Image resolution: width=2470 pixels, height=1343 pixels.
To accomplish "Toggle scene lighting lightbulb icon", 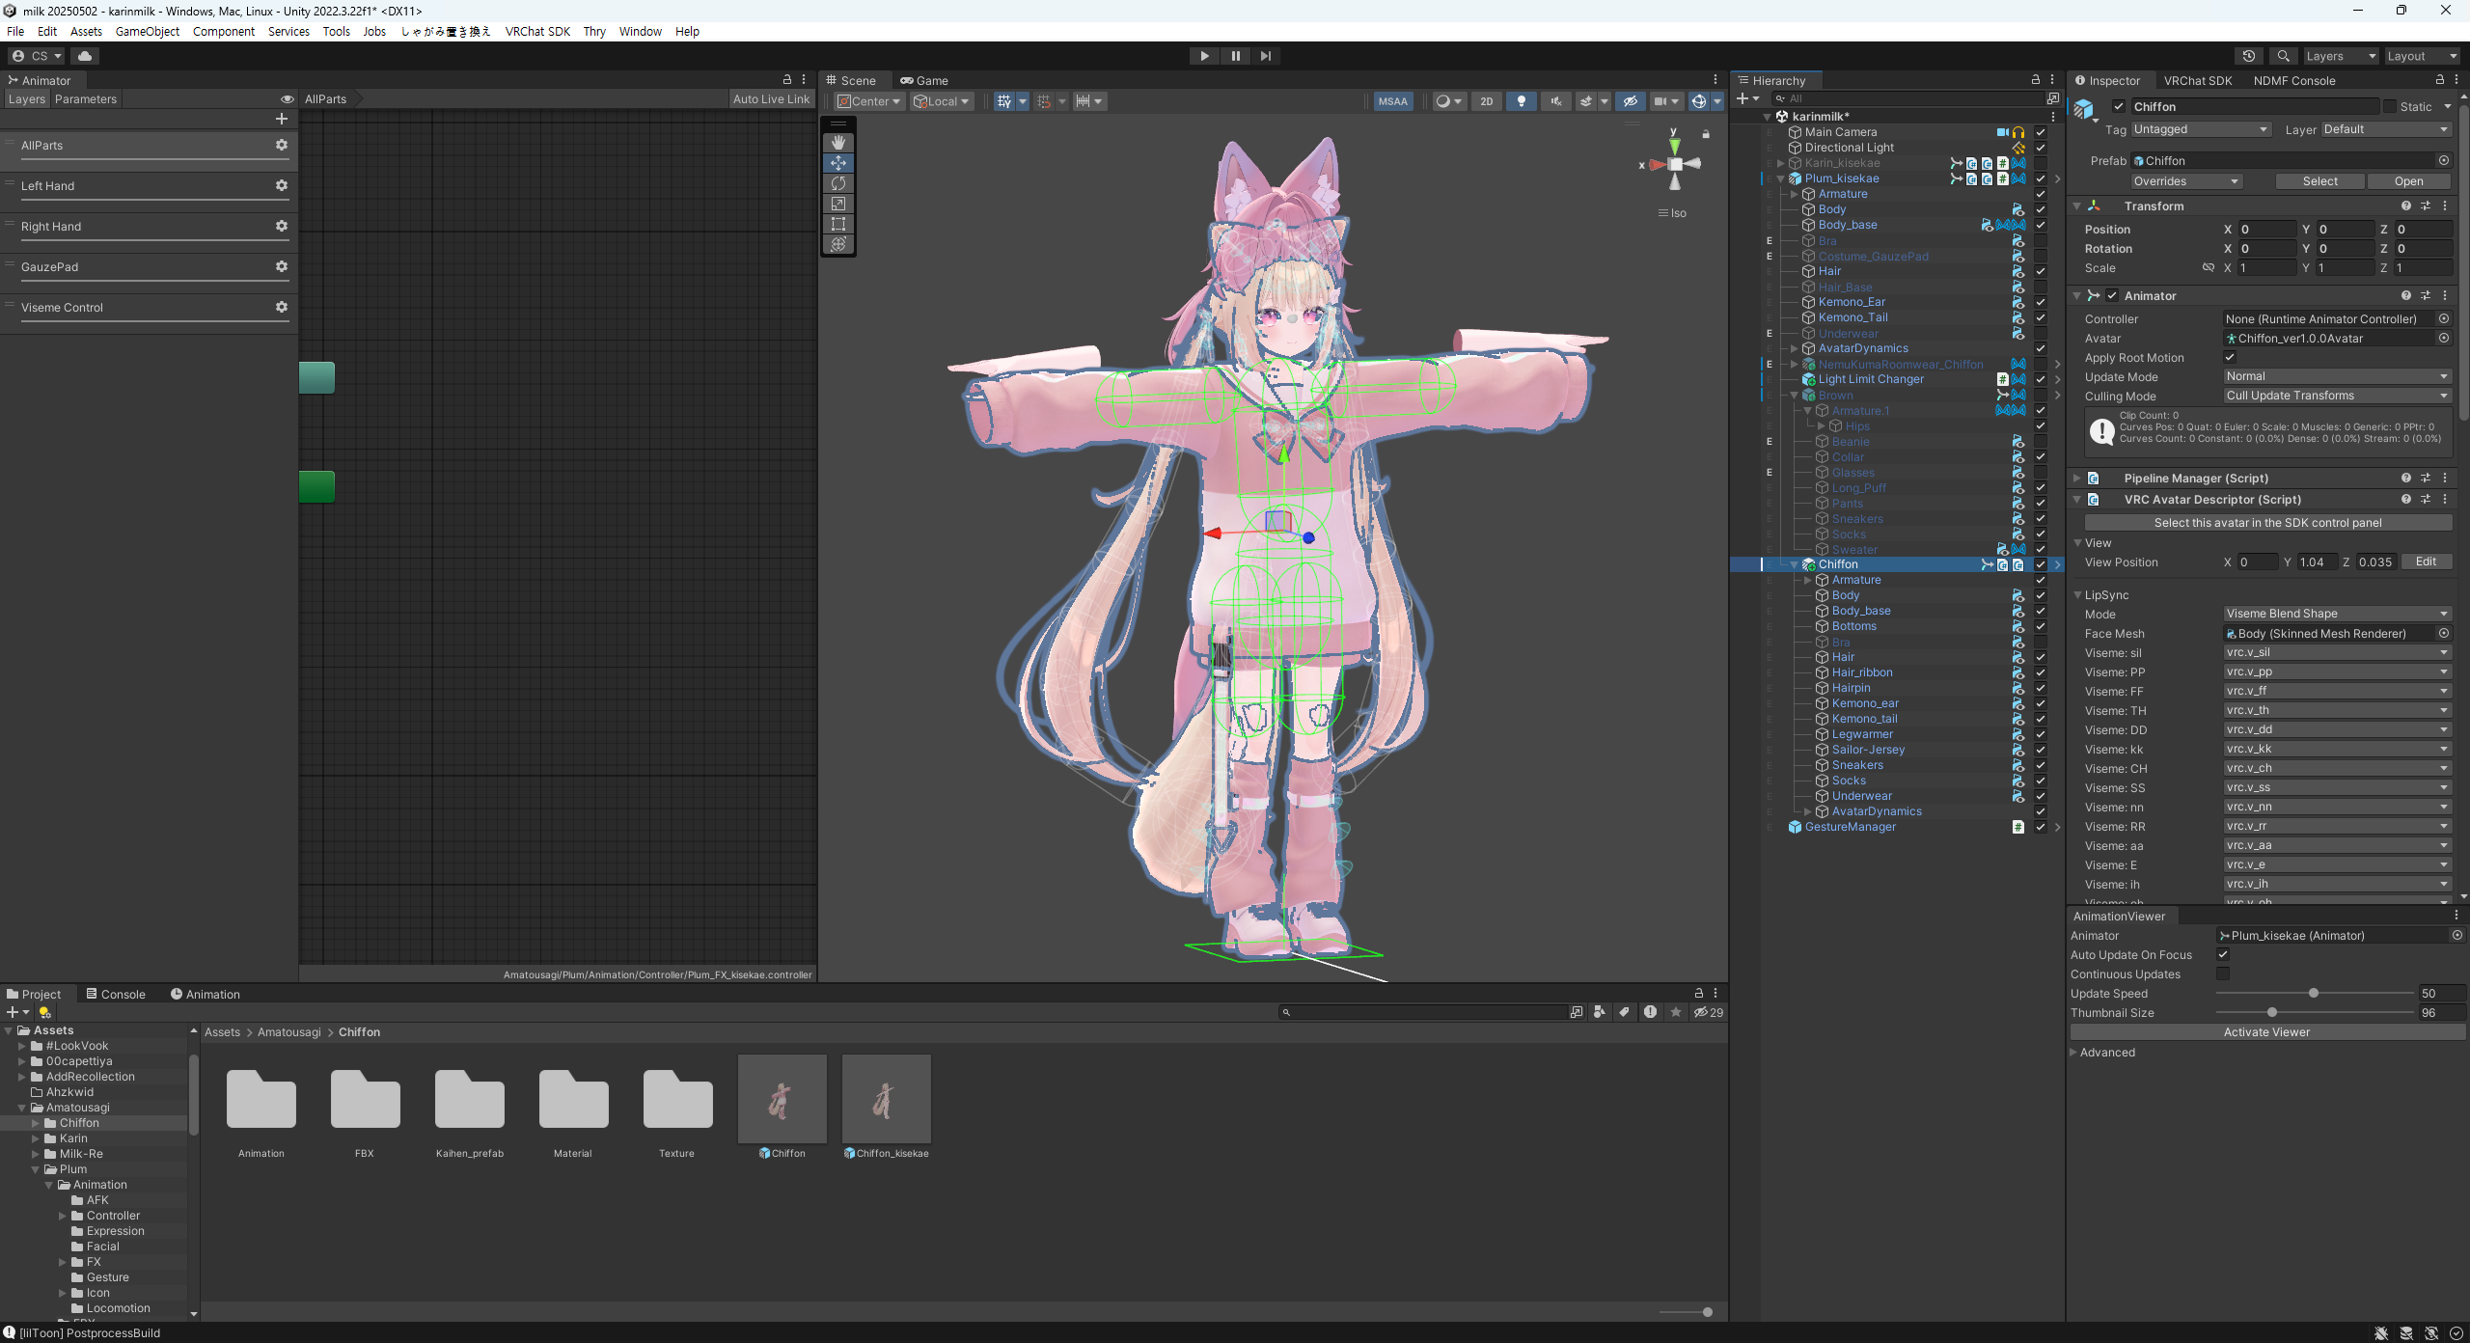I will (1522, 101).
